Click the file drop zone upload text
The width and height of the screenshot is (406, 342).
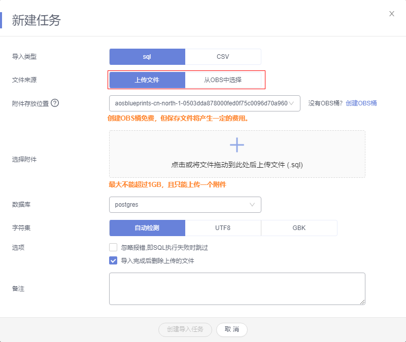[x=237, y=165]
